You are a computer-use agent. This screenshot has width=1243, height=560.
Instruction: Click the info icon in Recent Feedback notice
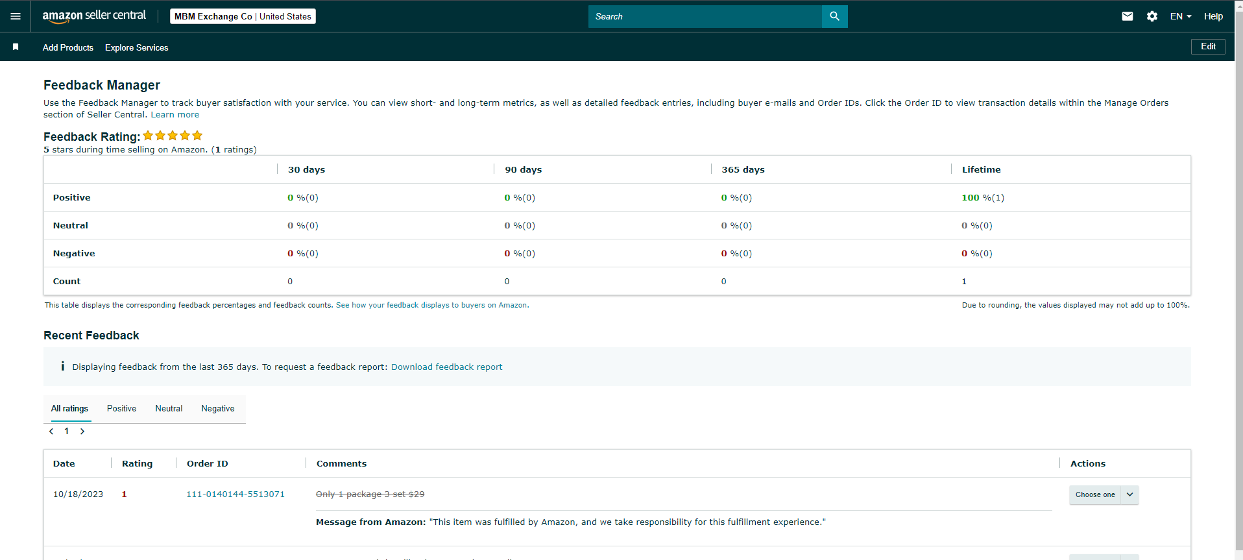(x=62, y=366)
